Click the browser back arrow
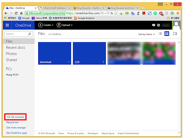Viewport: 183px width, 139px height. pos(6,13)
